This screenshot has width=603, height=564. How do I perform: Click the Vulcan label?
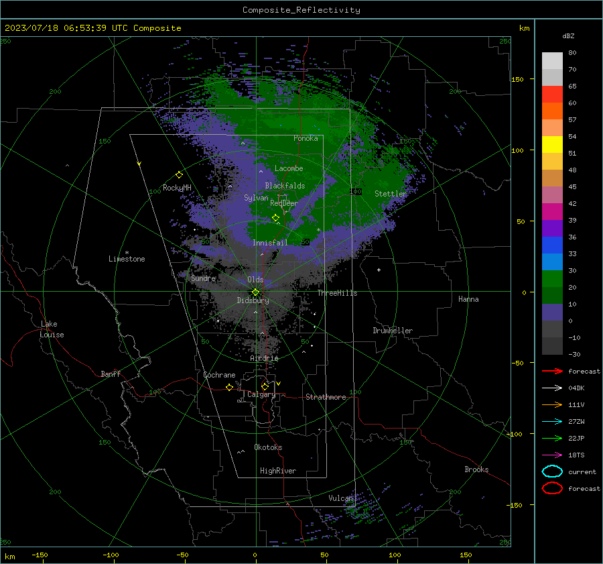click(x=341, y=498)
